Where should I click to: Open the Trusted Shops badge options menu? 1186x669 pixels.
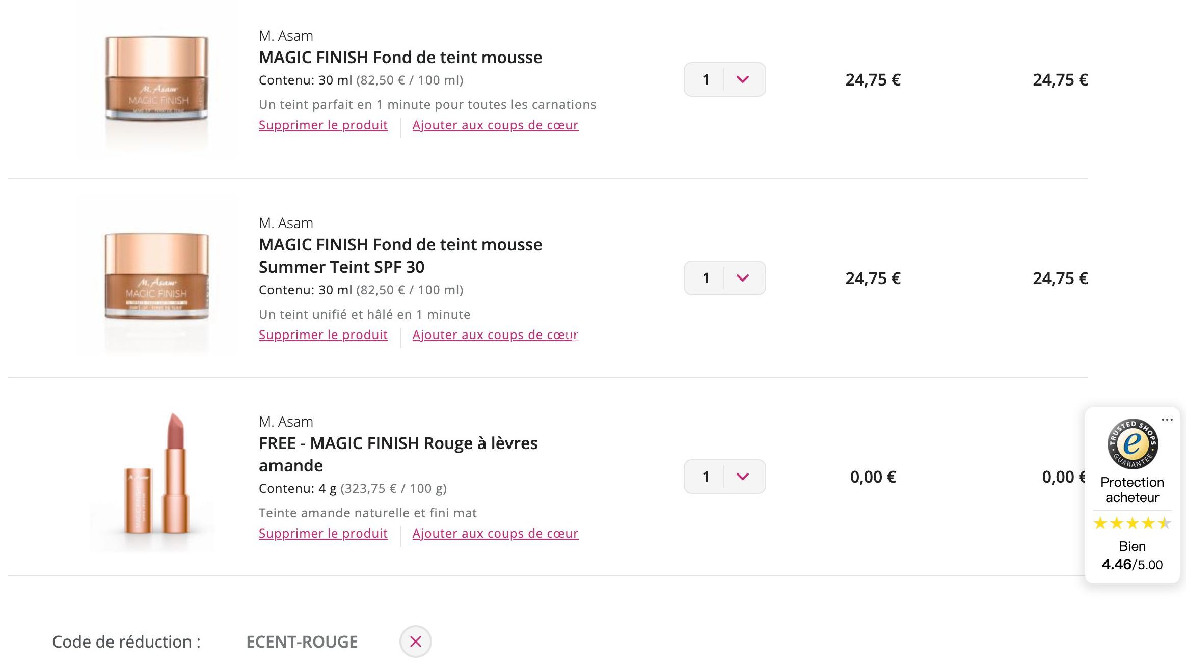pos(1167,420)
